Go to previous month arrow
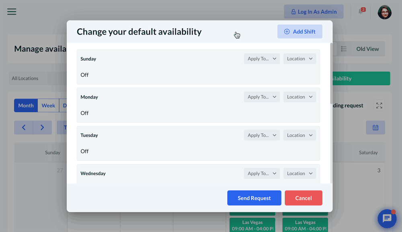The image size is (402, 232). (24, 127)
